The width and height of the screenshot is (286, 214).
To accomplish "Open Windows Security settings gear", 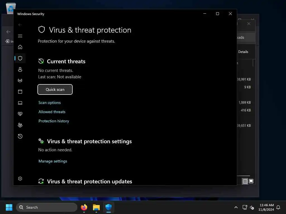I will [20, 179].
